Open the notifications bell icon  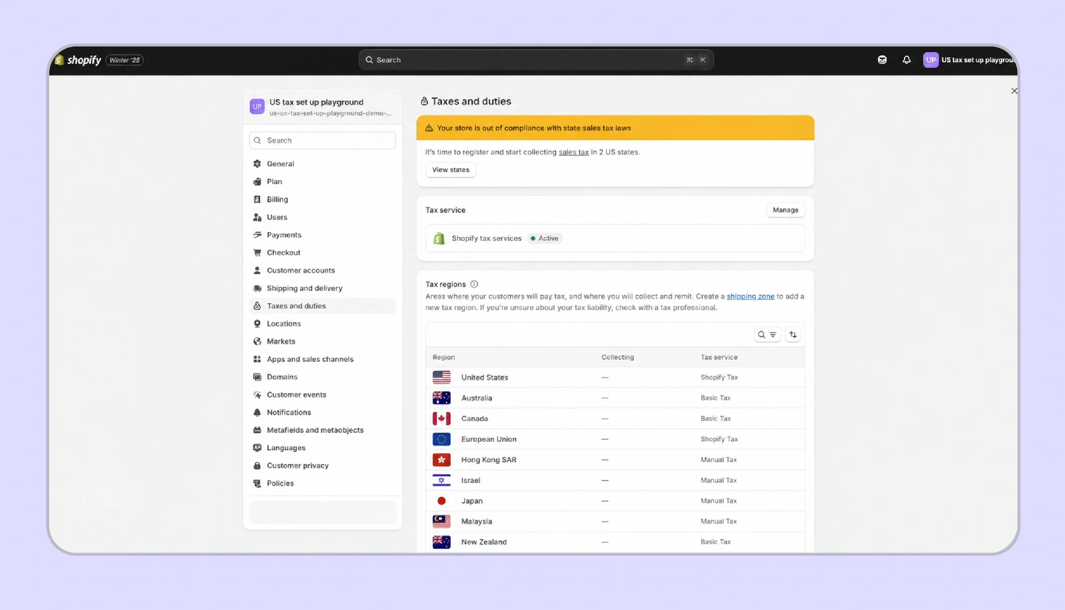906,60
